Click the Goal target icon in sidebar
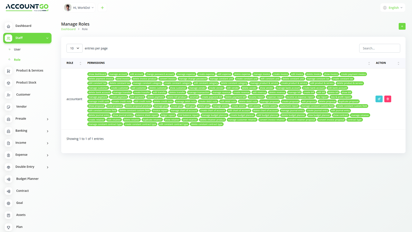This screenshot has width=412, height=232. [x=8, y=203]
